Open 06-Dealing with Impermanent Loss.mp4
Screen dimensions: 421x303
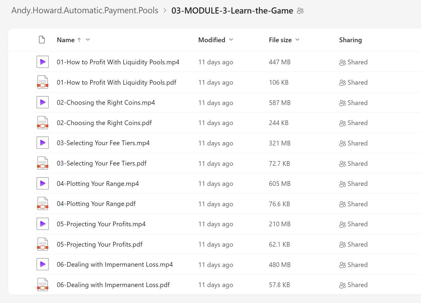(115, 265)
